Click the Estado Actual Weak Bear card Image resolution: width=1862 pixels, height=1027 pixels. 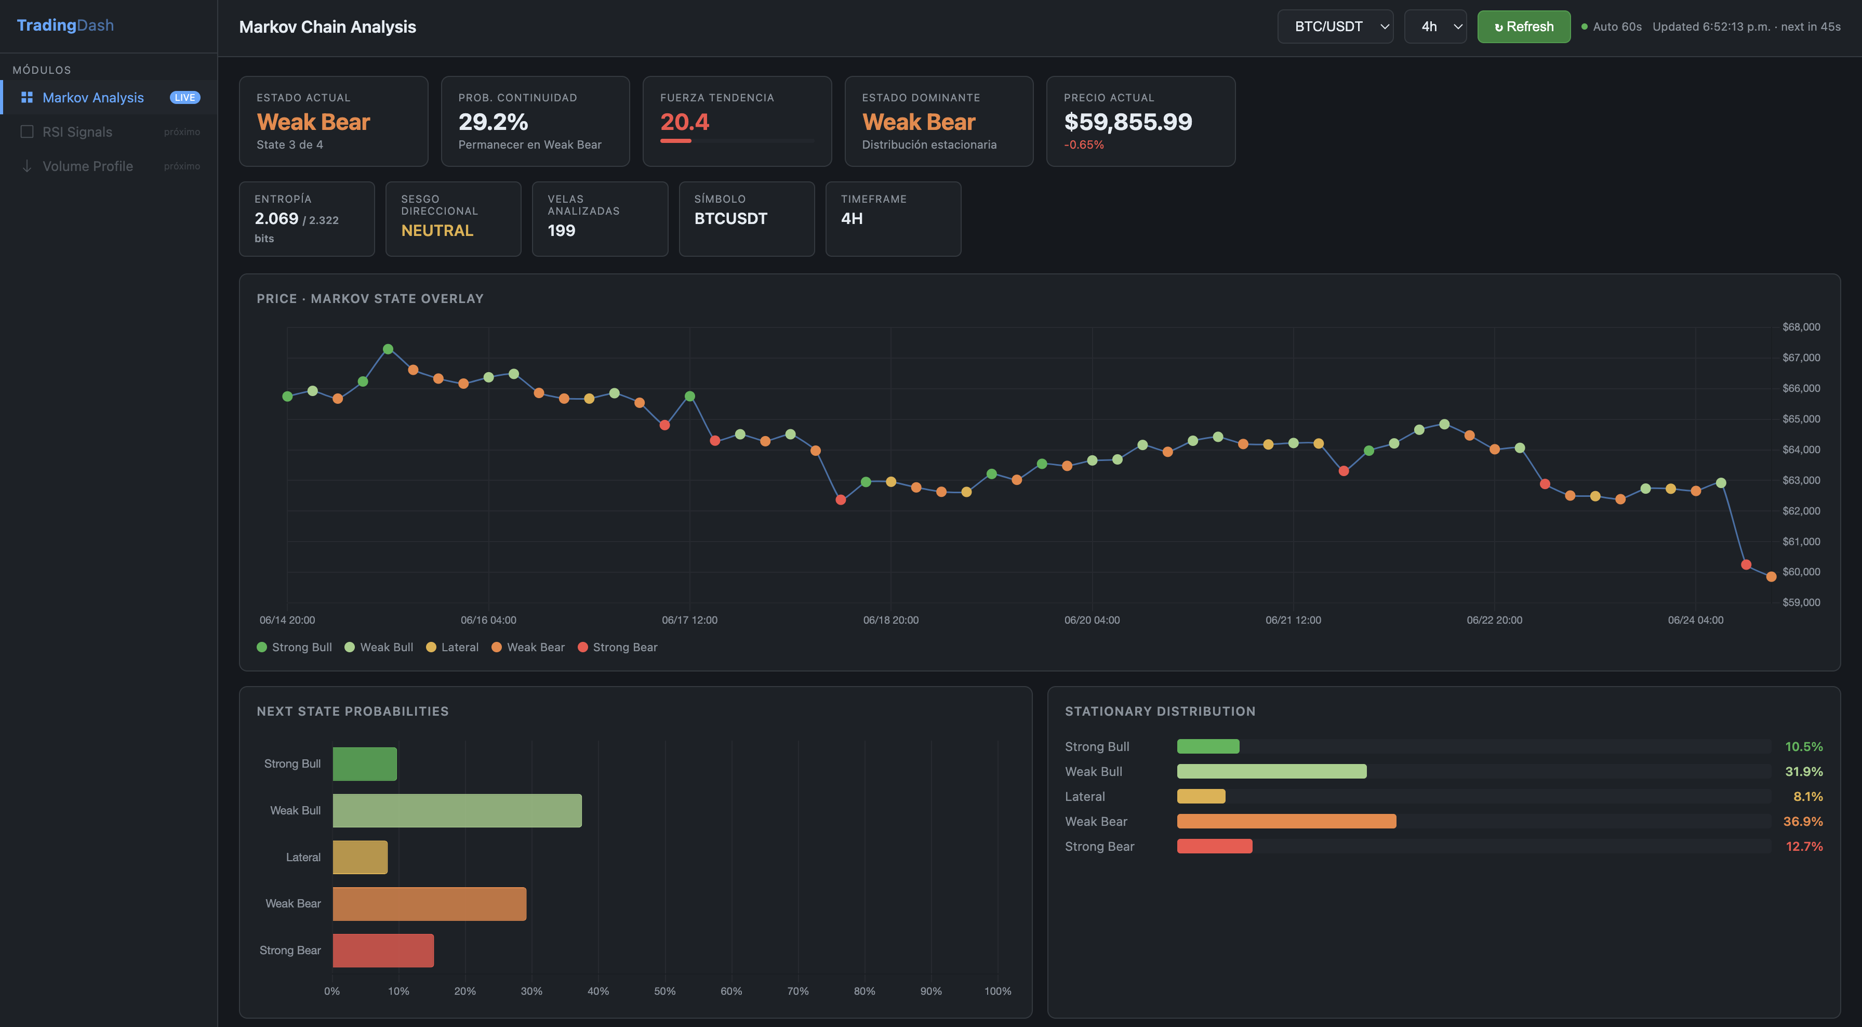click(x=333, y=122)
